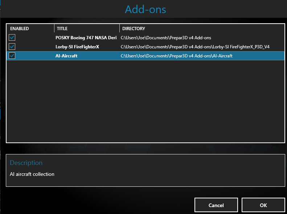Select the AI-Aircraft title row
This screenshot has width=287, height=214.
point(145,56)
